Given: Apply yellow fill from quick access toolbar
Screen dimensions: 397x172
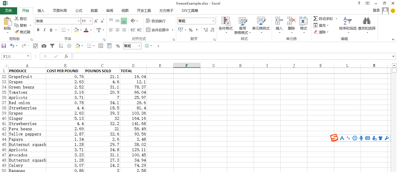Looking at the screenshot, I should (78, 46).
